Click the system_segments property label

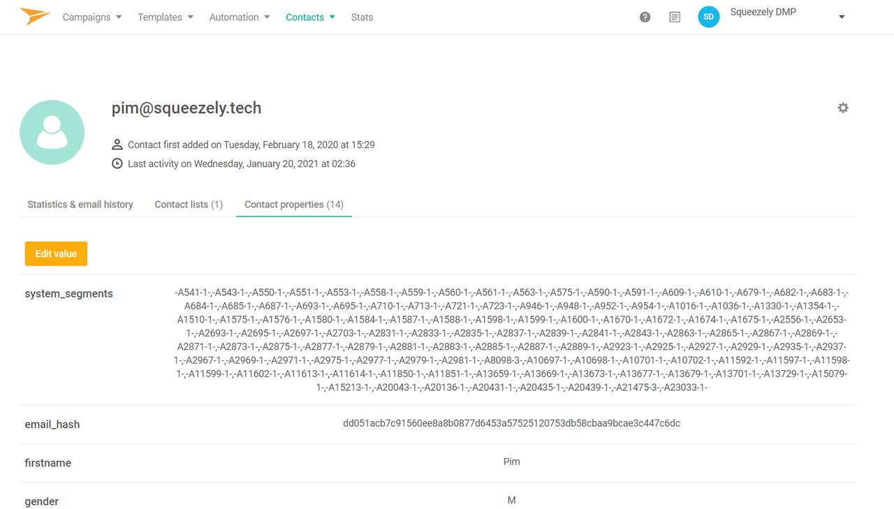point(68,294)
